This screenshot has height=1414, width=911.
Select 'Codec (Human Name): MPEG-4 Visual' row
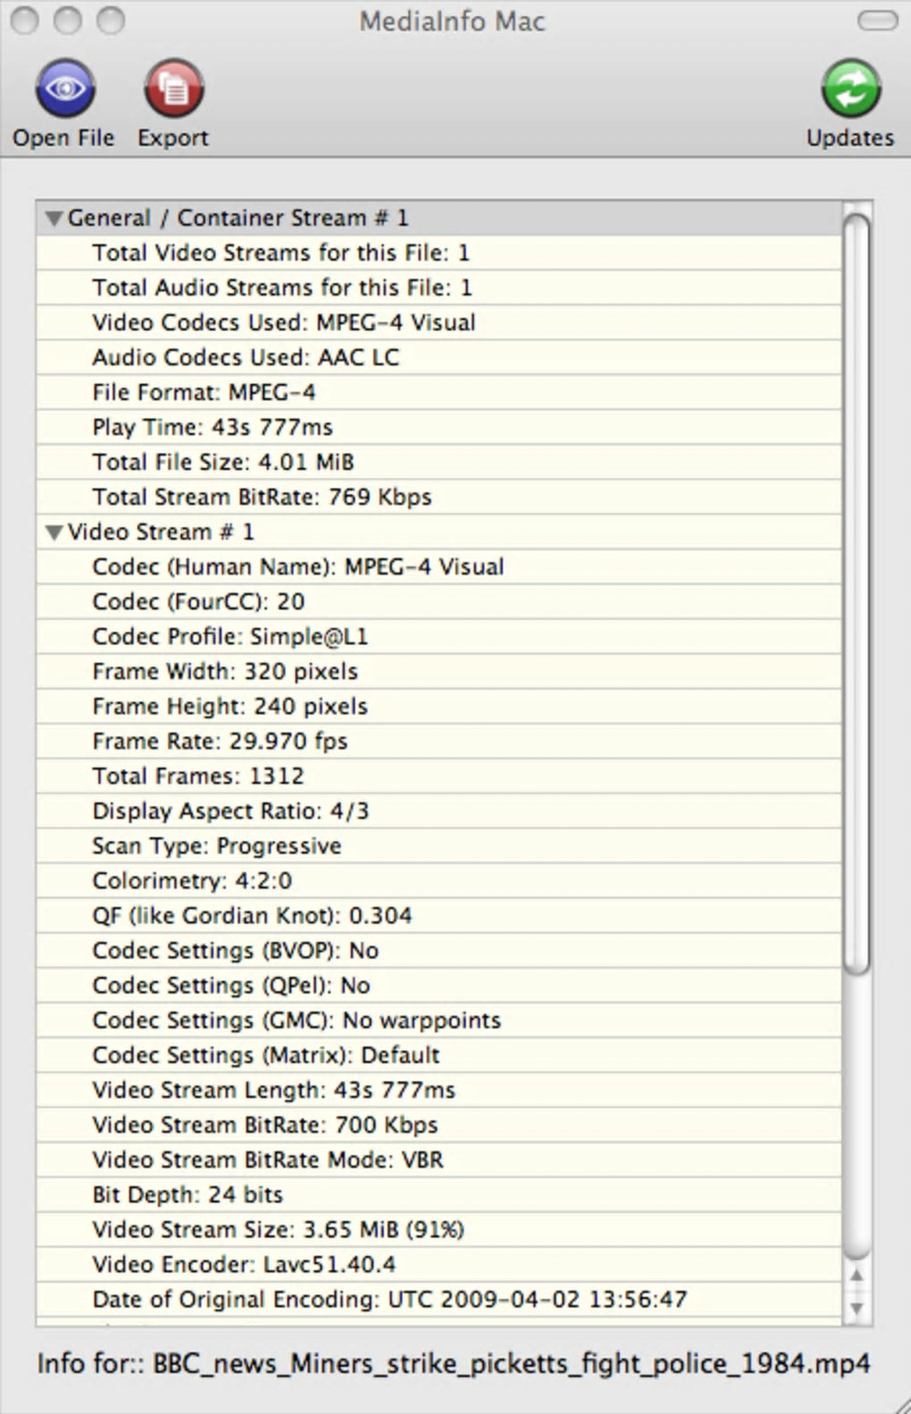coord(439,566)
